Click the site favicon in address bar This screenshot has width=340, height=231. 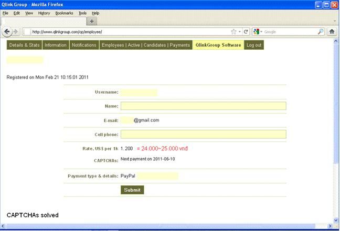tap(27, 32)
